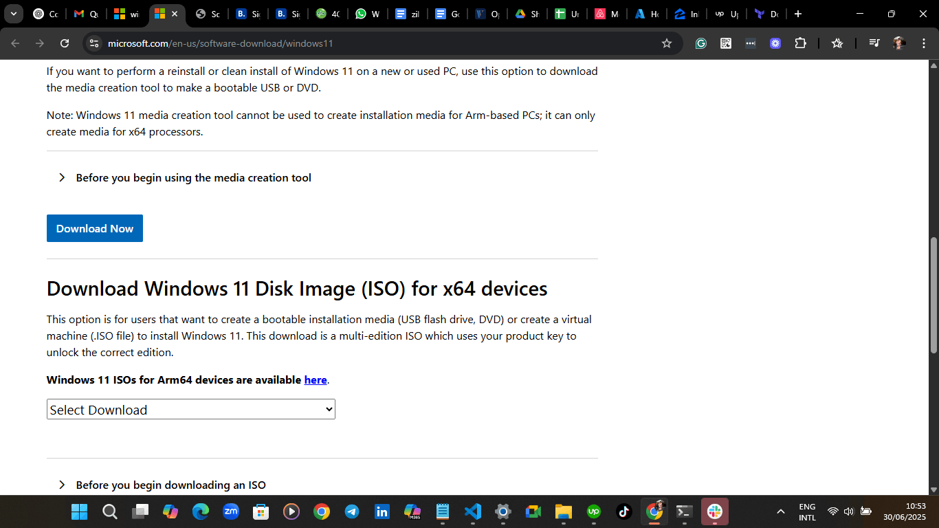This screenshot has width=939, height=528.
Task: Open Microsoft Edge from the taskbar
Action: coord(201,511)
